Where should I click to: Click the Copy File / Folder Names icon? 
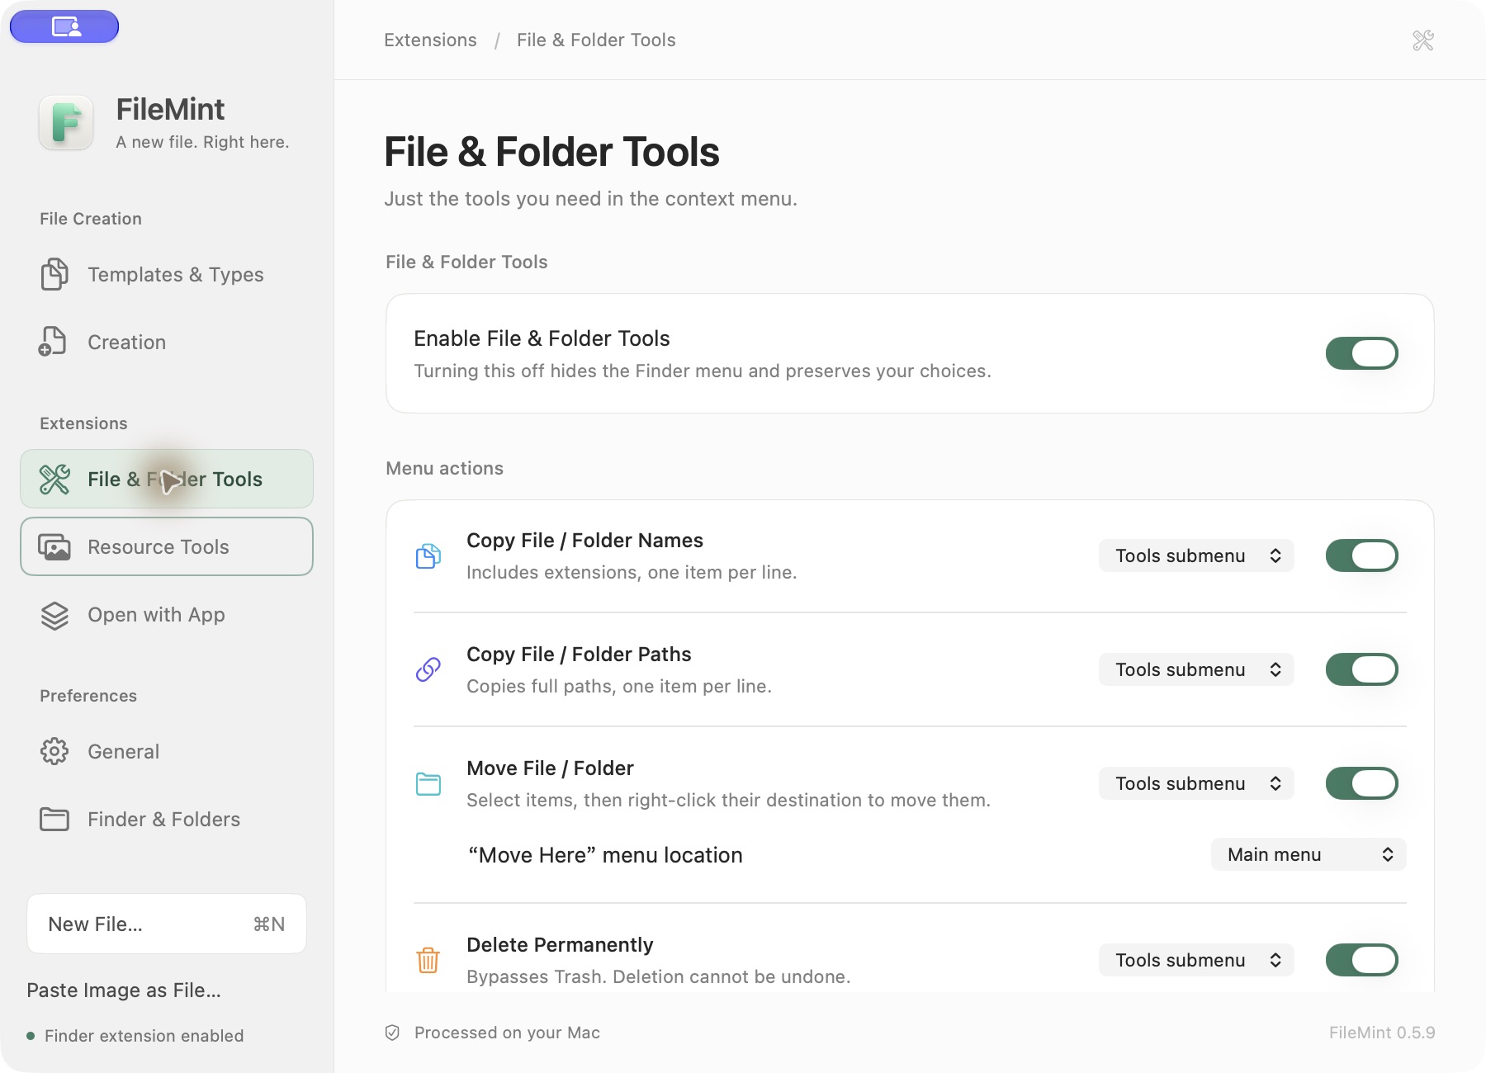pyautogui.click(x=428, y=556)
